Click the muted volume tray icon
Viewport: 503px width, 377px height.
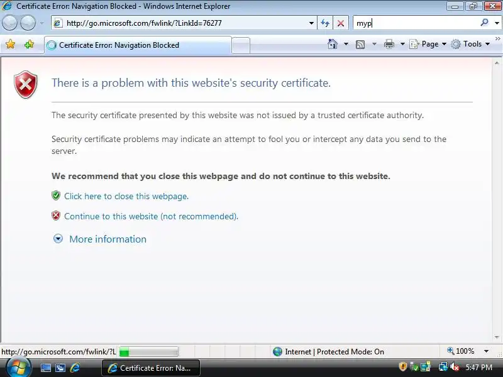coord(454,367)
